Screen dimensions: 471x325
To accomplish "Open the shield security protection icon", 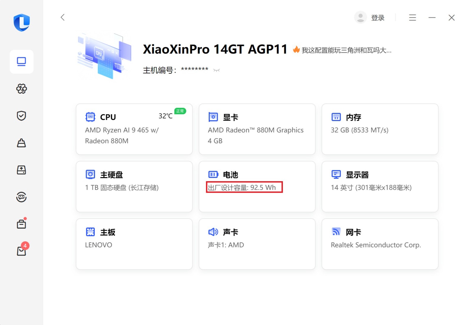I will pyautogui.click(x=21, y=116).
